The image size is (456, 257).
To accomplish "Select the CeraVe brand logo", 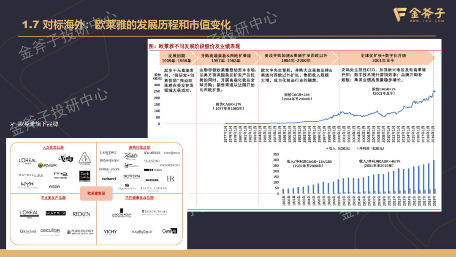I will tap(170, 231).
